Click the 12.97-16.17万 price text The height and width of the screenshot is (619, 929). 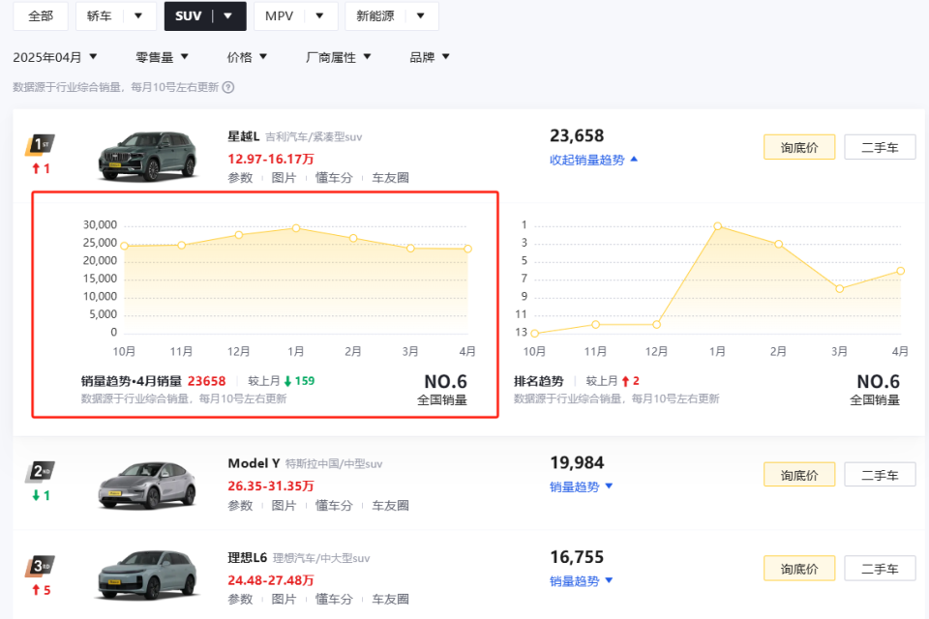271,159
